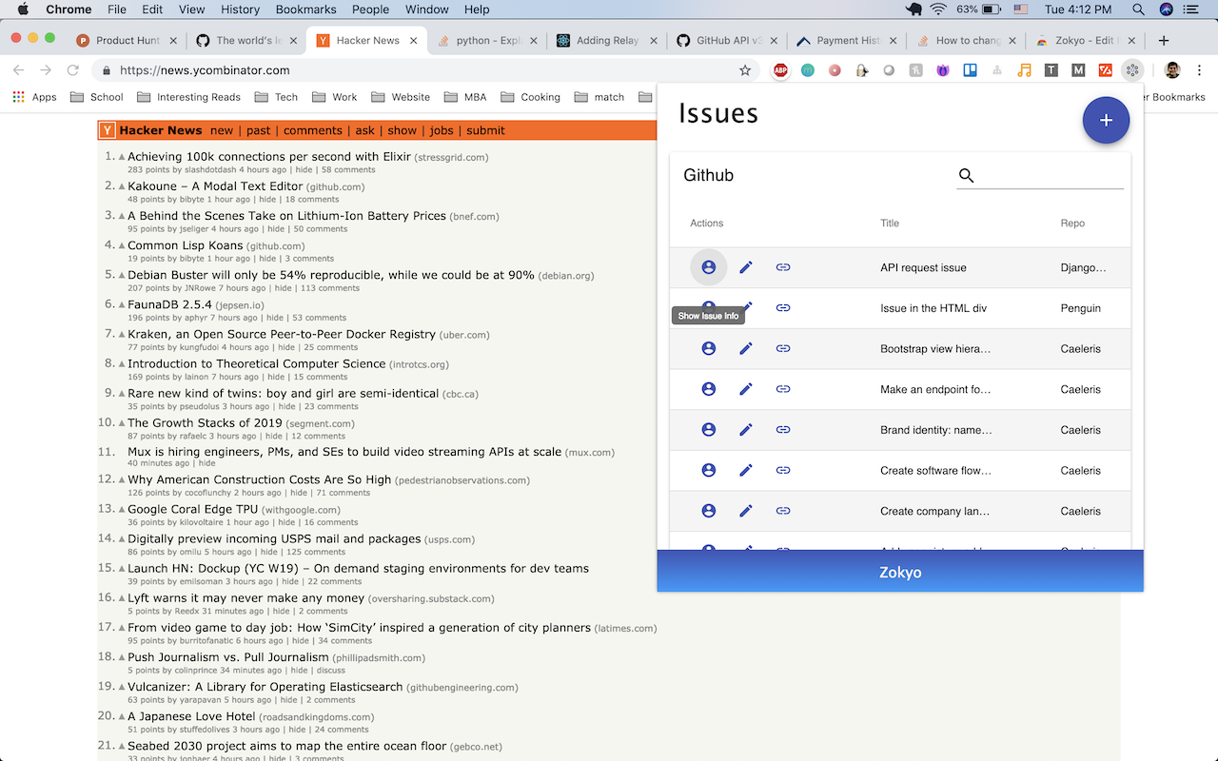This screenshot has width=1218, height=761.
Task: Show issue info for API request issue
Action: (x=708, y=267)
